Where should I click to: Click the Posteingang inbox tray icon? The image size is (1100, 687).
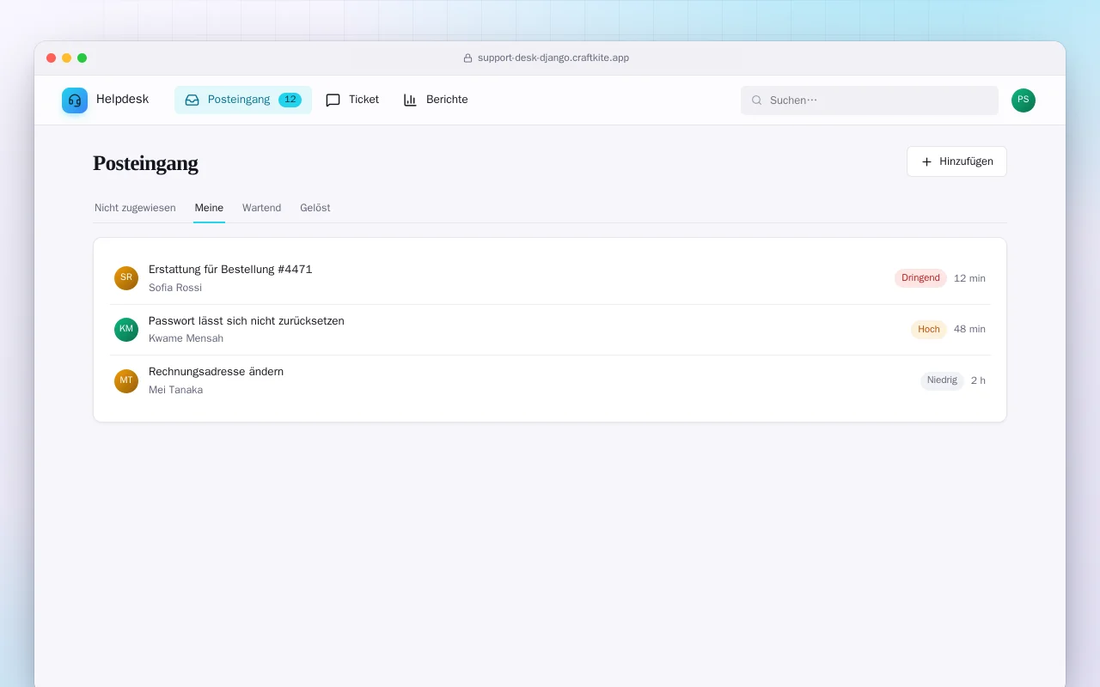tap(192, 100)
